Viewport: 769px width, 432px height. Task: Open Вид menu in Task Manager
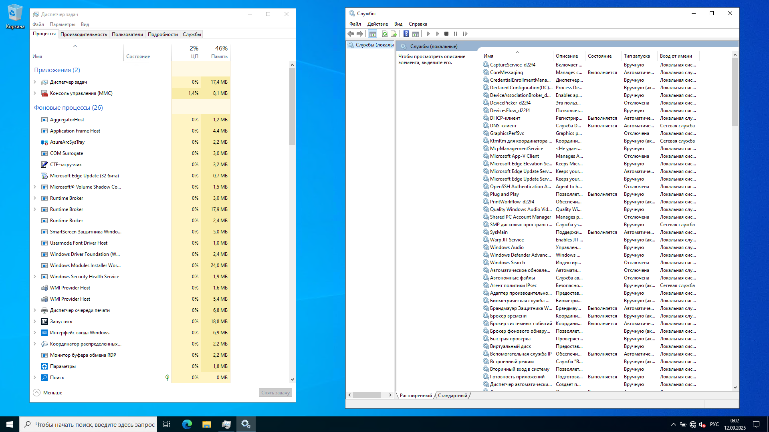click(x=85, y=24)
